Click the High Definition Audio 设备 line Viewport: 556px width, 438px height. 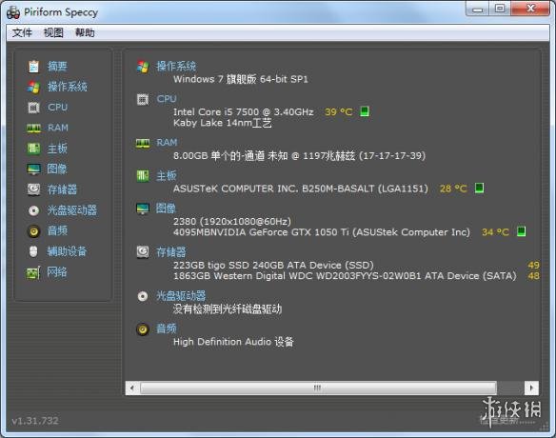point(233,342)
